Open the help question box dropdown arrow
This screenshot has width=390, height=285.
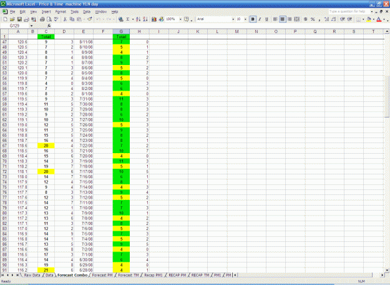(372, 11)
